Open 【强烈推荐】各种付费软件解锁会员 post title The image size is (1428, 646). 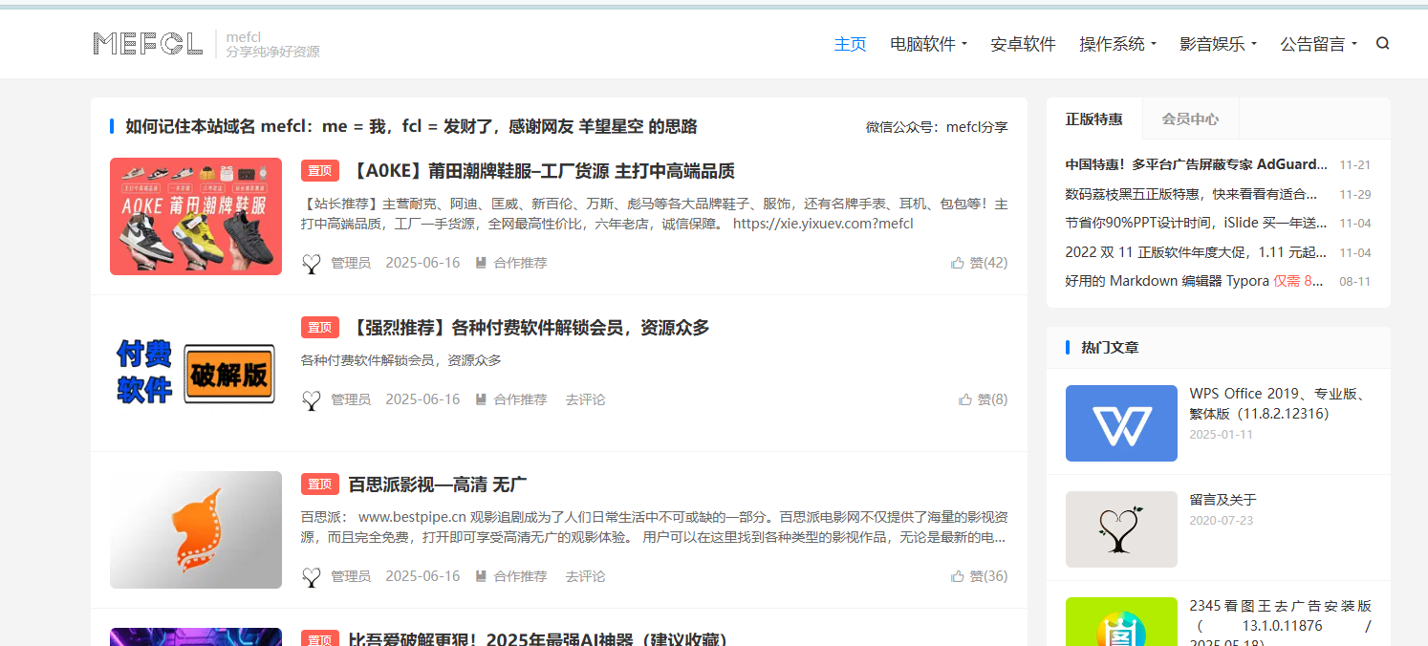(x=529, y=328)
